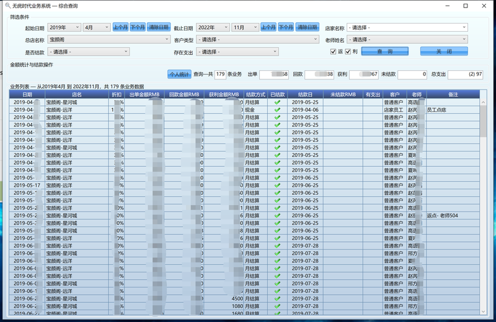
Task: Click the 2019-04-06 settlement date cell
Action: (305, 110)
